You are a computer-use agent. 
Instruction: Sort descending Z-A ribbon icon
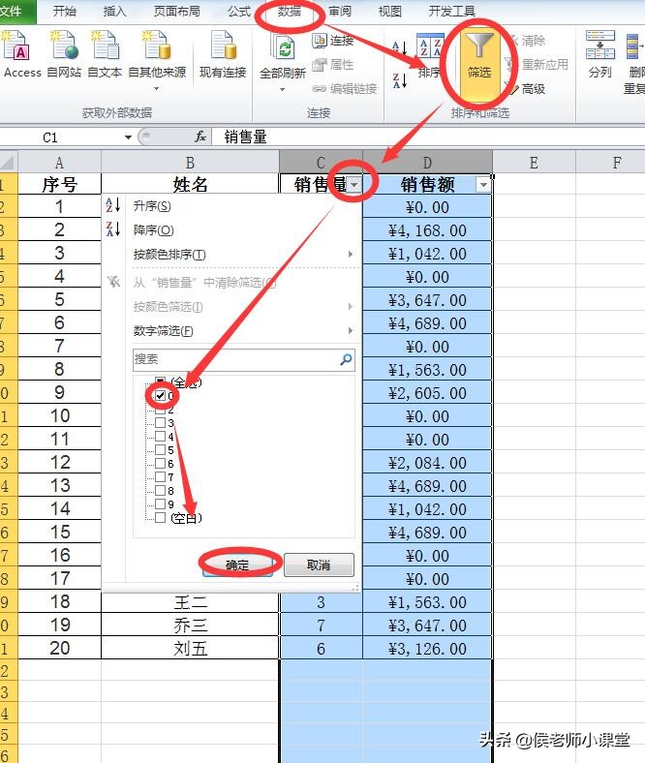tap(399, 80)
